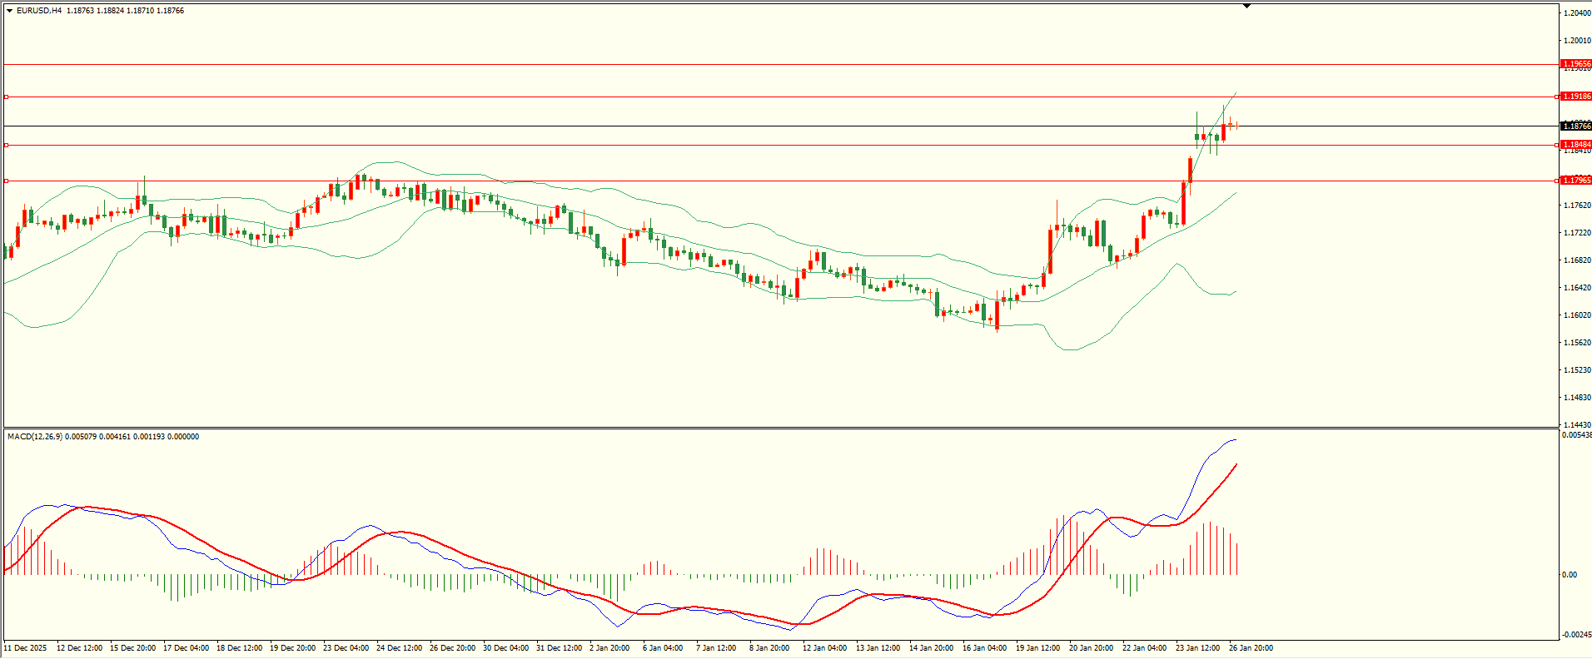Click left square handle of 1.17965 line
This screenshot has height=659, width=1592.
[x=7, y=181]
